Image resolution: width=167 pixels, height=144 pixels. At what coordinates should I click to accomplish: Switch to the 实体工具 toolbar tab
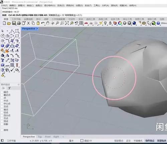[115, 19]
